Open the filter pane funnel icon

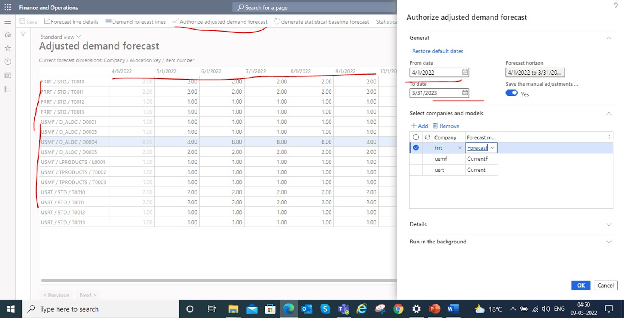pos(23,34)
